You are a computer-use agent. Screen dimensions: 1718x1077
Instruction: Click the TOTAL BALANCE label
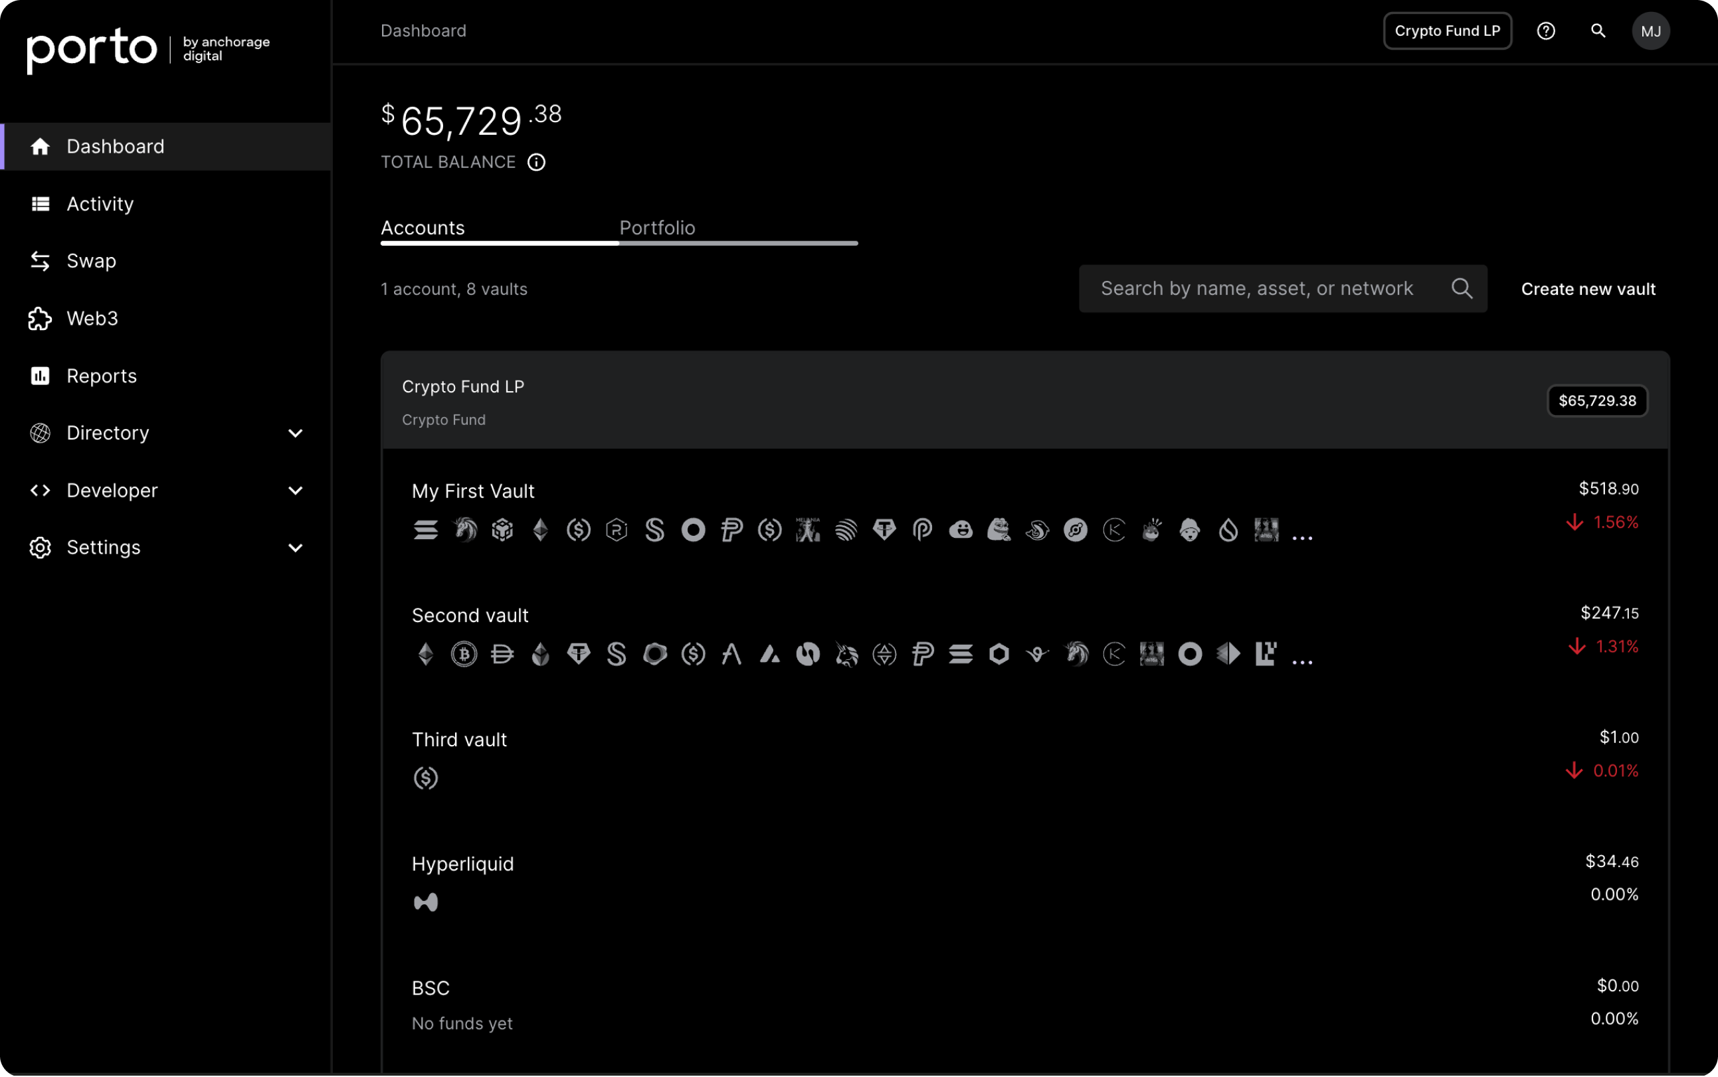[448, 163]
